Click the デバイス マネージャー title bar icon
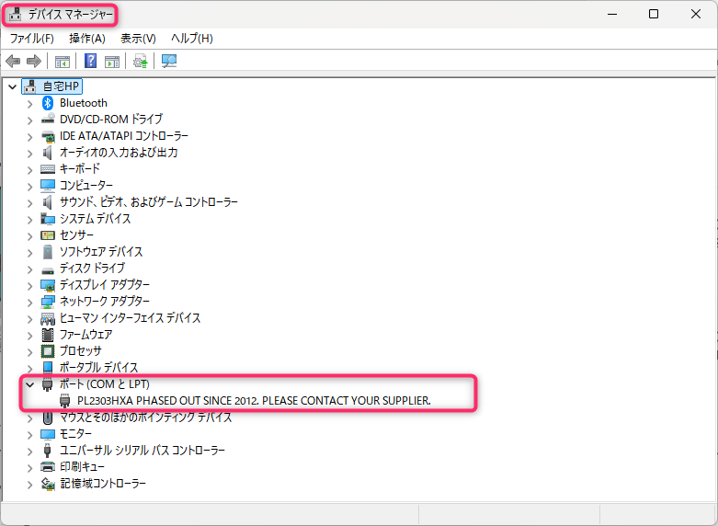The height and width of the screenshot is (526, 718). pyautogui.click(x=15, y=14)
